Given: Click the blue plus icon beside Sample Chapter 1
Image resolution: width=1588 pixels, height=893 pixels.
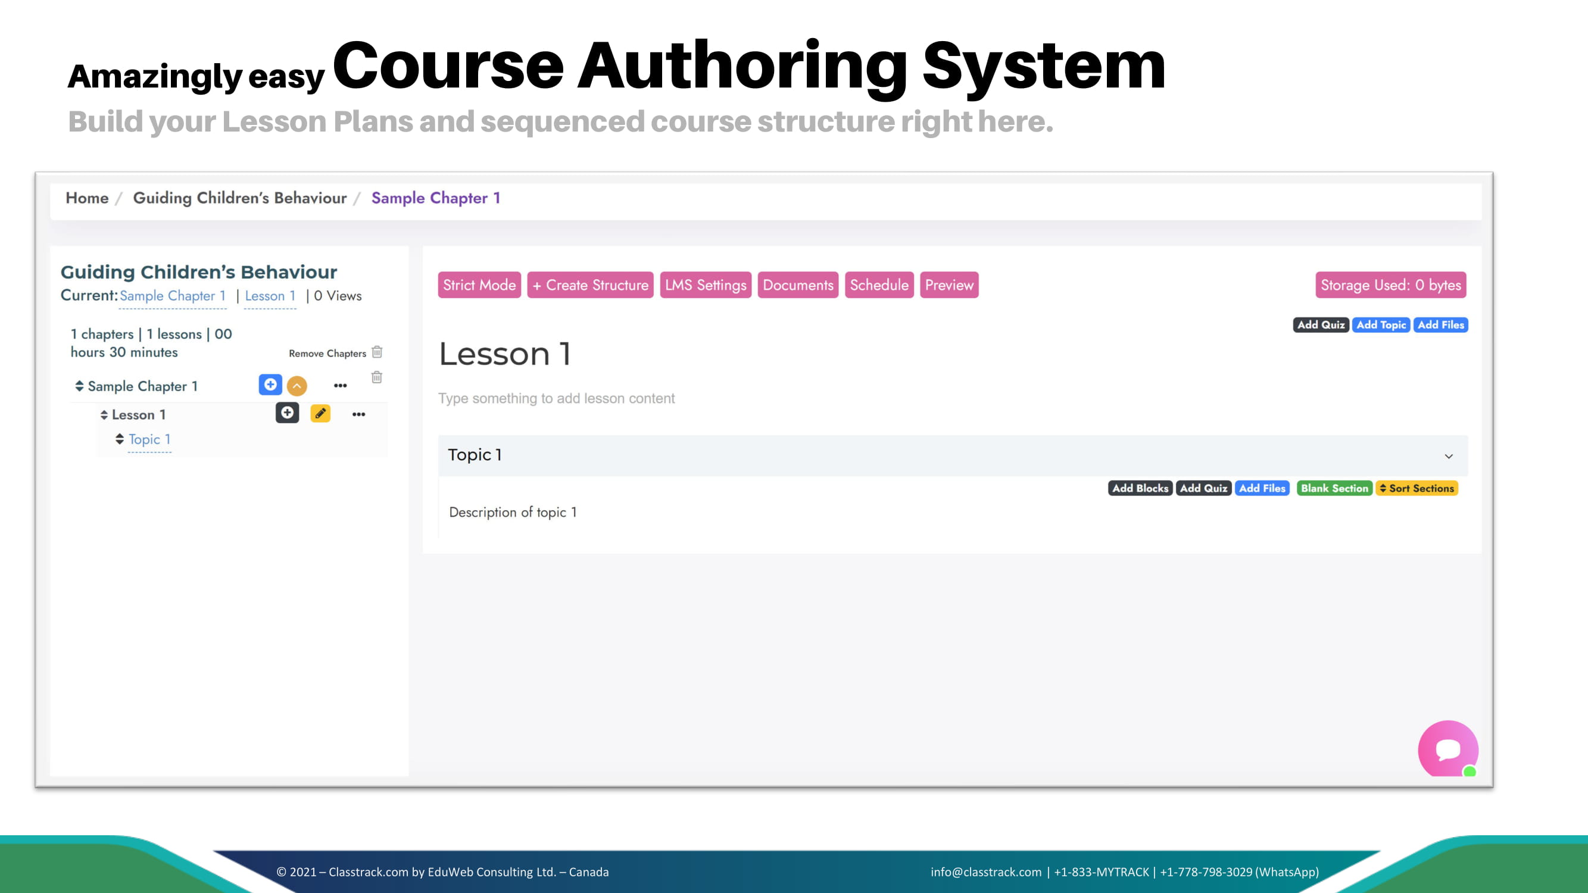Looking at the screenshot, I should (x=270, y=385).
